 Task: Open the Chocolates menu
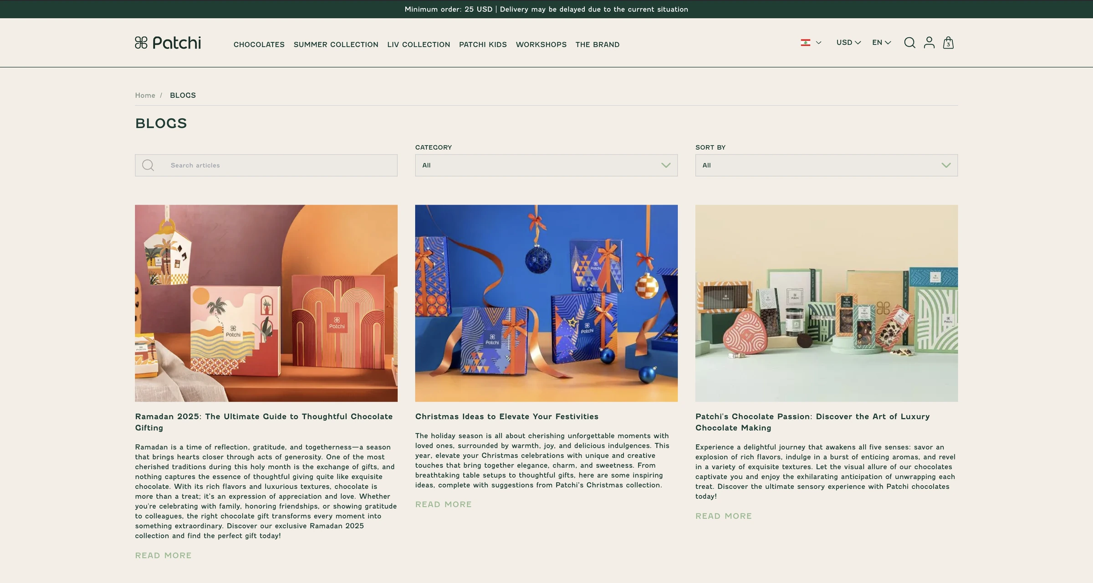(259, 45)
